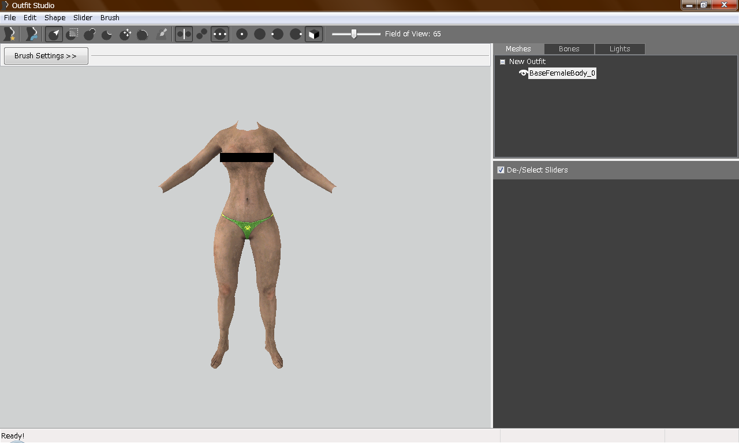Image resolution: width=739 pixels, height=443 pixels.
Task: Select the Smooth brush with jagged edge
Action: (x=143, y=34)
